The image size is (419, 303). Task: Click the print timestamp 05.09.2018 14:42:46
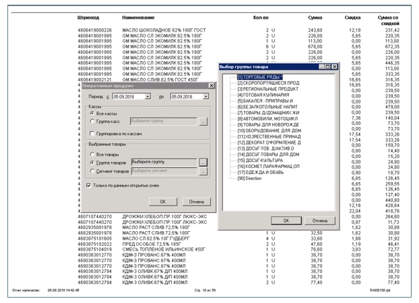click(x=63, y=290)
